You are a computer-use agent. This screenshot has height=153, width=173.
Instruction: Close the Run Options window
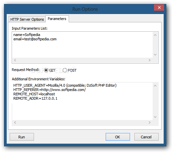[x=159, y=8]
